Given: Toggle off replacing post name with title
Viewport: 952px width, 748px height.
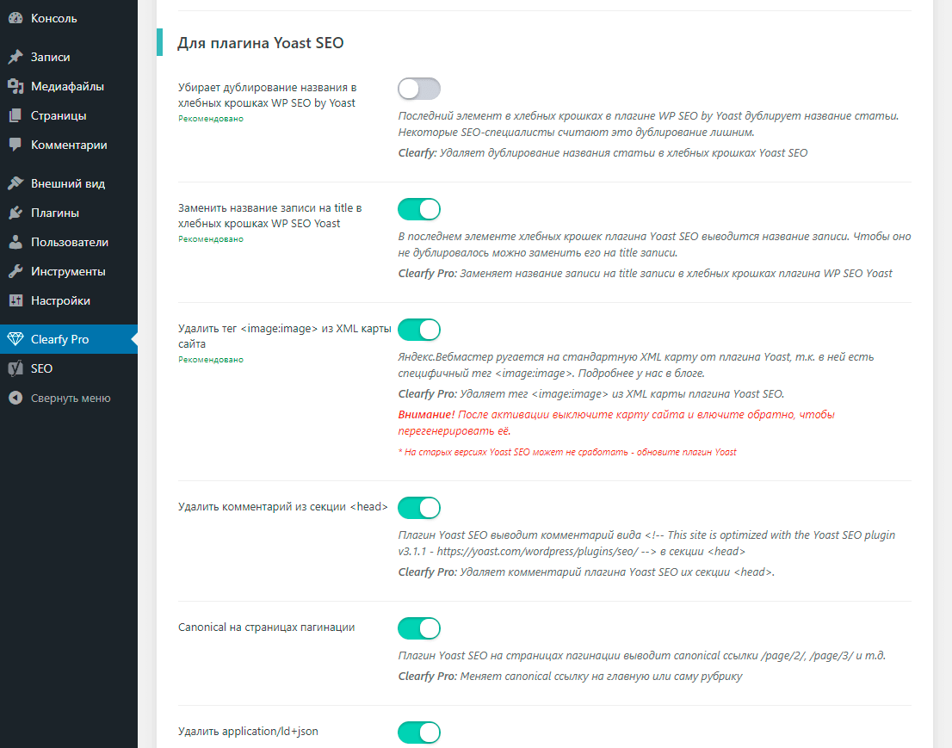Looking at the screenshot, I should pos(419,209).
